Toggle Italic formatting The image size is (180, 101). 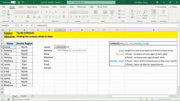pos(19,17)
